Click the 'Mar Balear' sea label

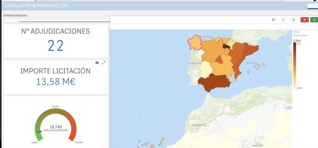(252, 63)
